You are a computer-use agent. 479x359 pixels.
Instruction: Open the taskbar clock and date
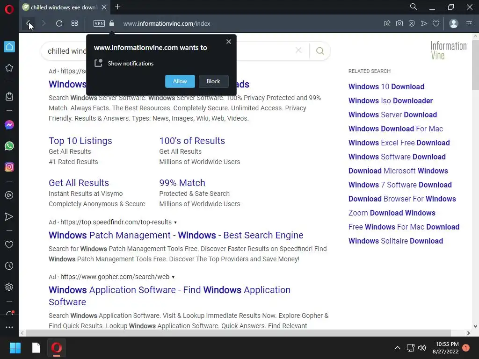point(446,348)
